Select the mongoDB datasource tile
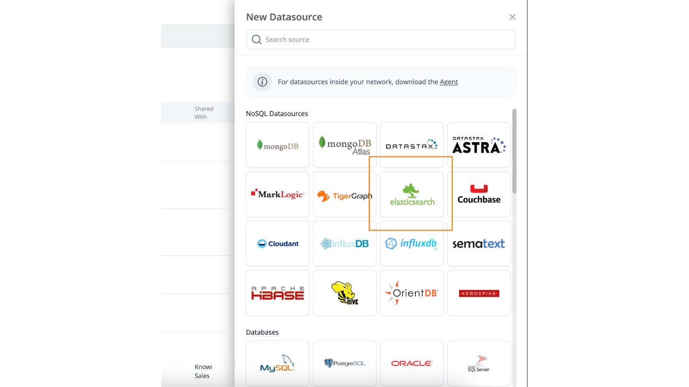The image size is (689, 387). pyautogui.click(x=277, y=145)
